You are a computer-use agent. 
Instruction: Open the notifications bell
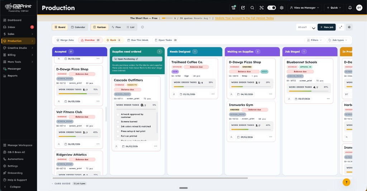click(x=350, y=8)
